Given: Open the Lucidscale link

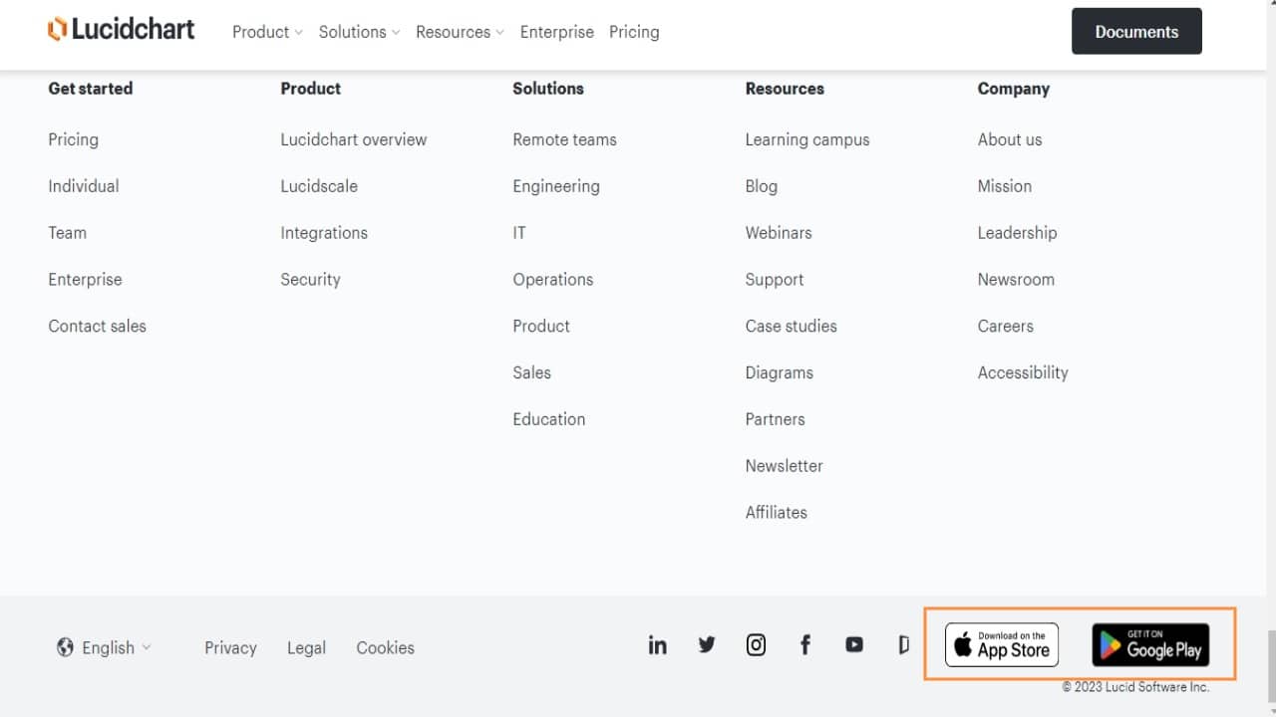Looking at the screenshot, I should point(319,186).
